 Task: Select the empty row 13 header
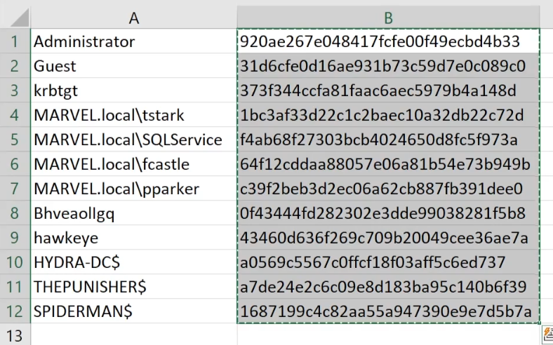pyautogui.click(x=15, y=334)
